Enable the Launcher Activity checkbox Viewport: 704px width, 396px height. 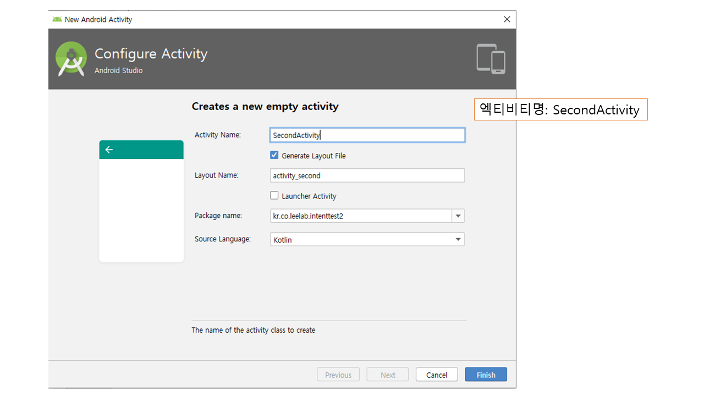click(x=274, y=196)
